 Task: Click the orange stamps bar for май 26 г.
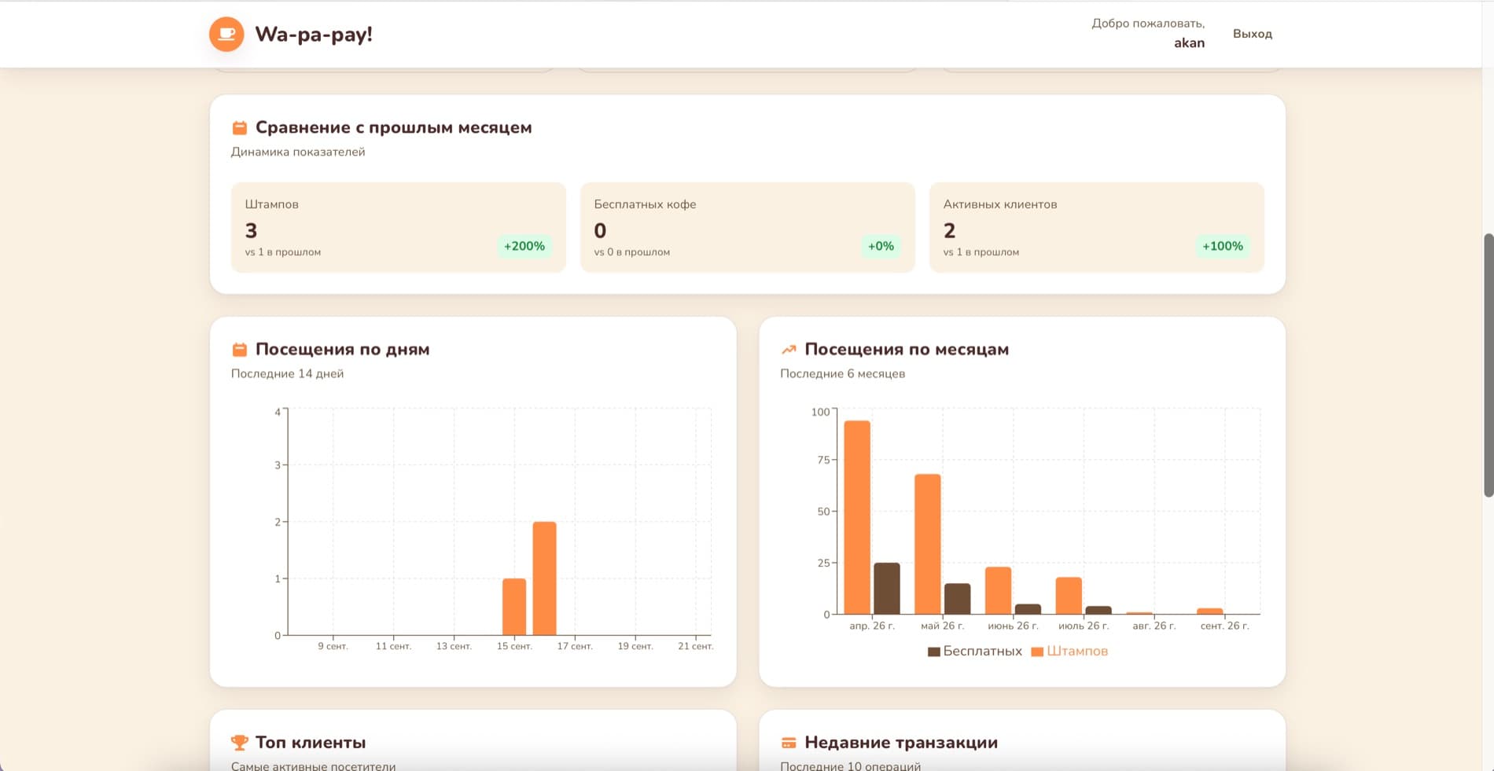928,544
